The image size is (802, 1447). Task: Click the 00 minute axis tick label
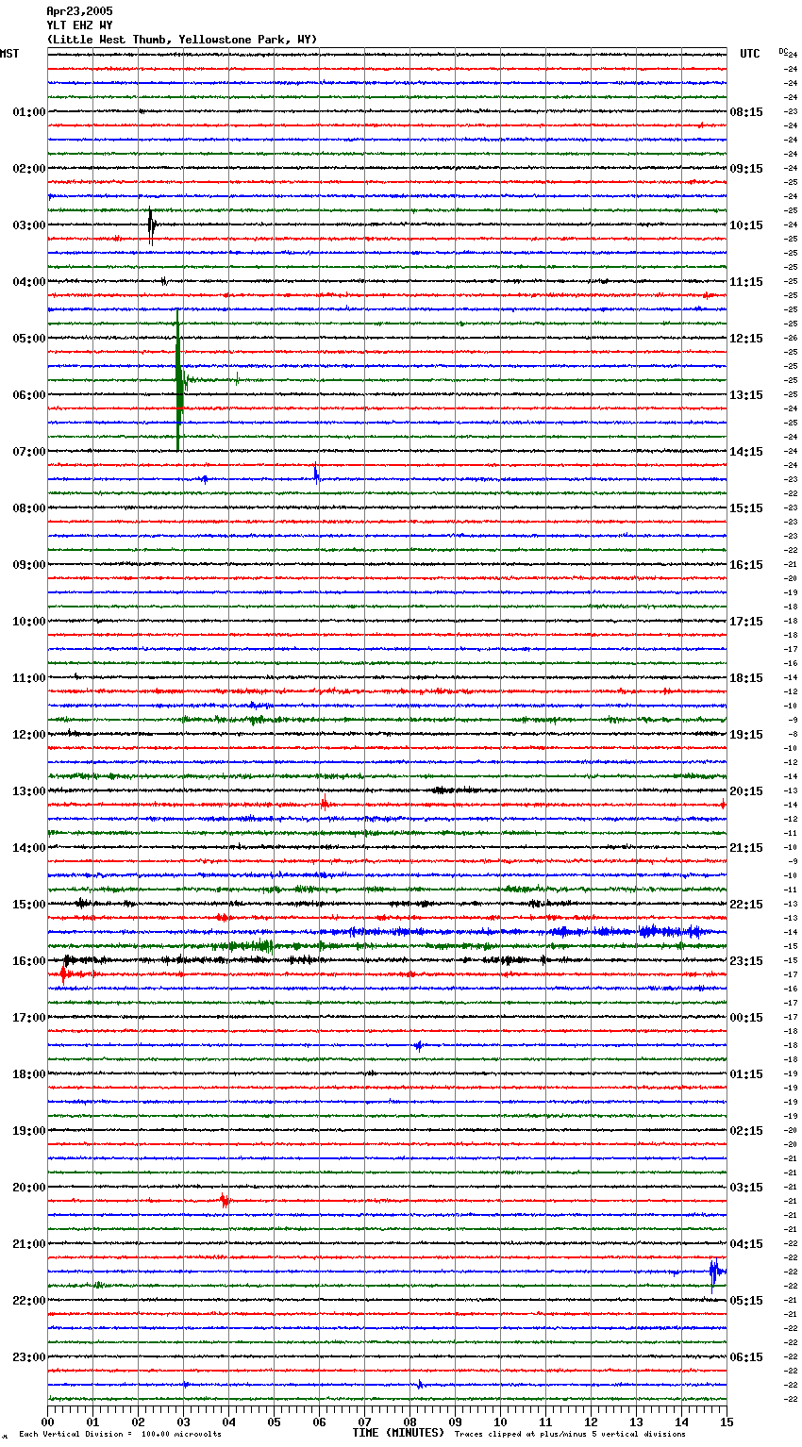tap(47, 1422)
